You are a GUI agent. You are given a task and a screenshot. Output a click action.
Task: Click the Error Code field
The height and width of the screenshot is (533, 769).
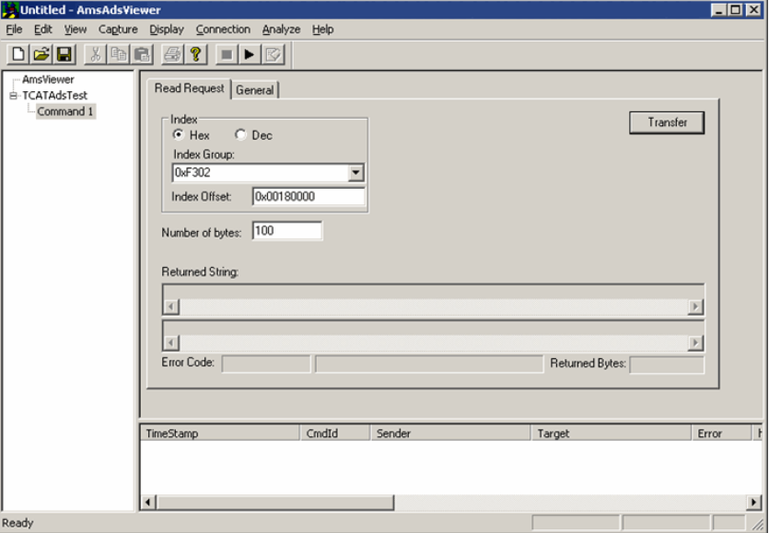coord(266,365)
